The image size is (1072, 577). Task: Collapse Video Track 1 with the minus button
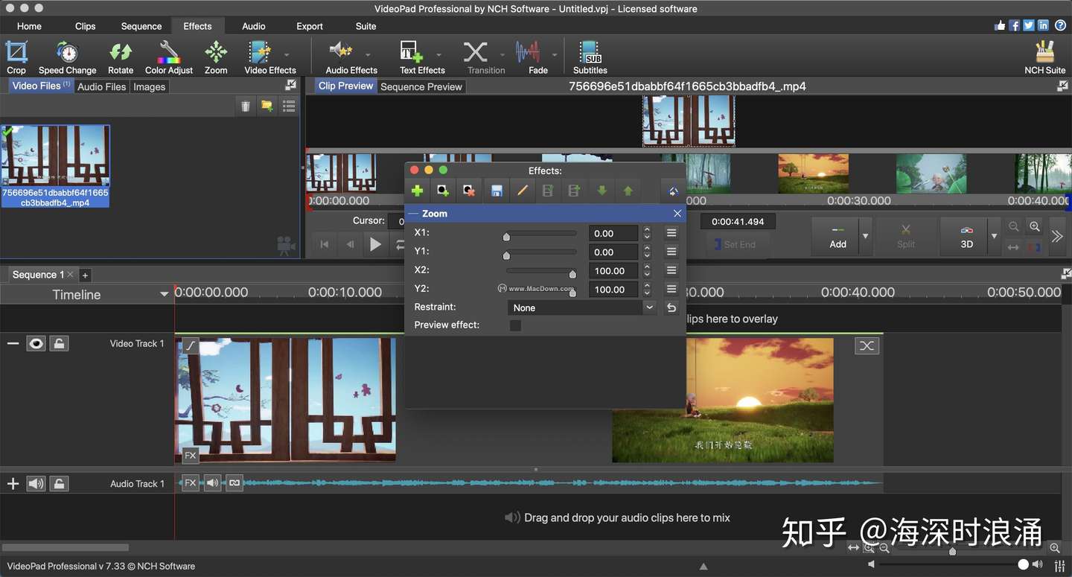coord(13,343)
